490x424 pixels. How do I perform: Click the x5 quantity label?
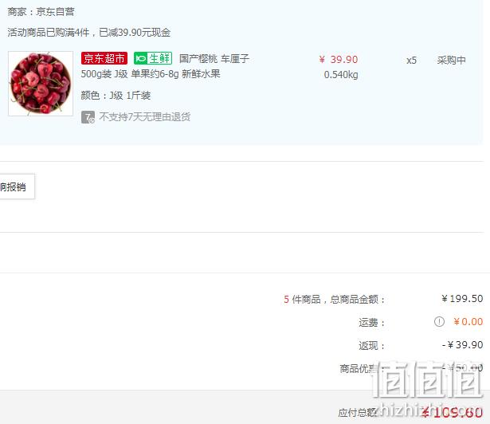click(x=411, y=60)
